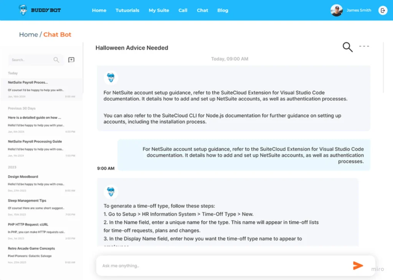393x280 pixels.
Task: Open the NetSuite Payroll Proces... conversation
Action: tap(41, 89)
